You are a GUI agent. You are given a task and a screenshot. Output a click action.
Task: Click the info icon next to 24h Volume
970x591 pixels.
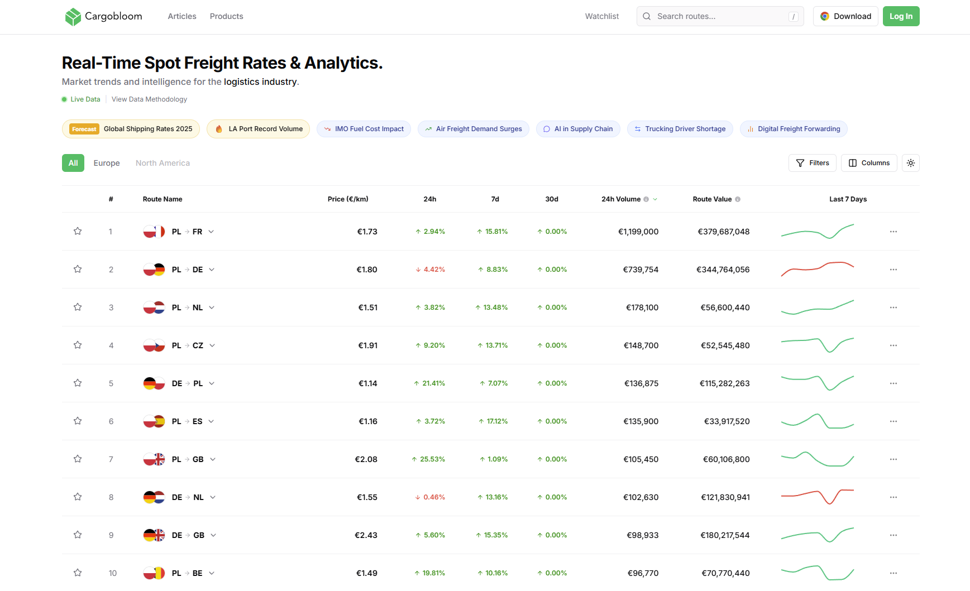646,199
